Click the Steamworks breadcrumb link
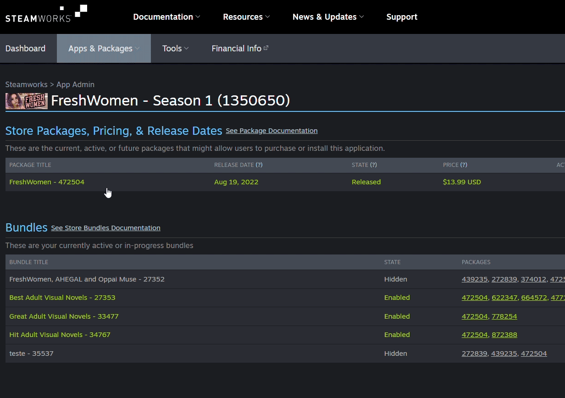The height and width of the screenshot is (398, 565). click(26, 84)
